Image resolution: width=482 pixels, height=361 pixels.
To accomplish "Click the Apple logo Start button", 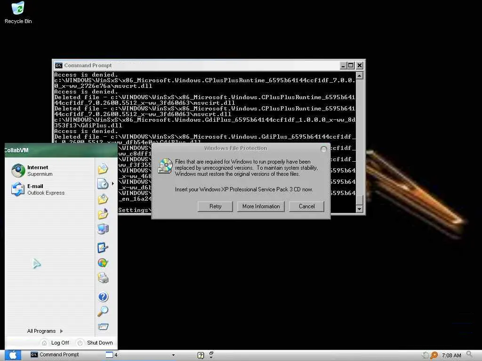I will (13, 355).
